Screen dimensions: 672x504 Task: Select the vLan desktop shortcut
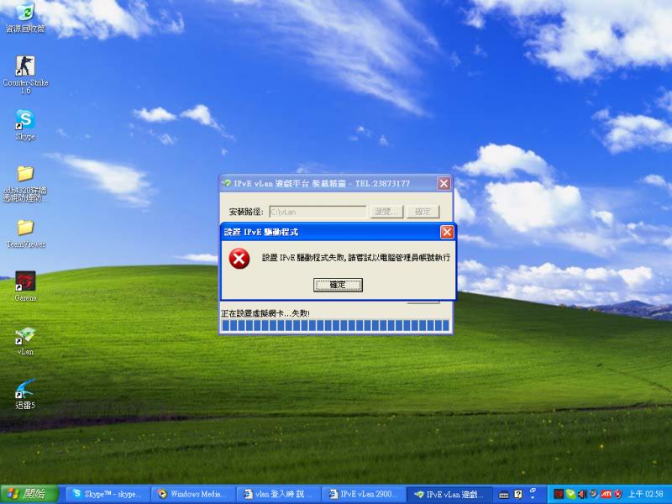click(25, 340)
